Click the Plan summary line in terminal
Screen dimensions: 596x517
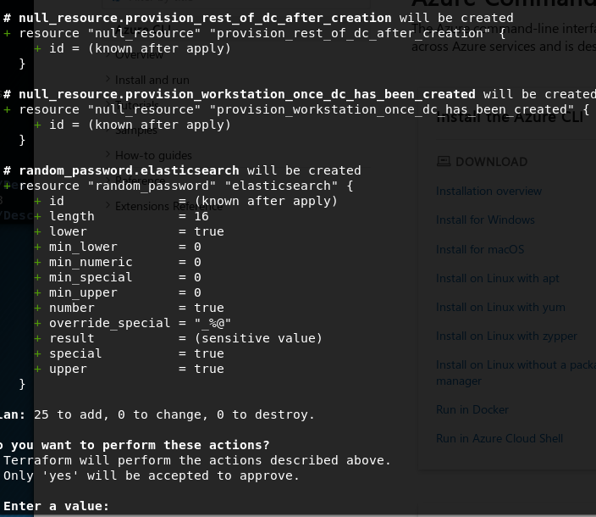(161, 414)
